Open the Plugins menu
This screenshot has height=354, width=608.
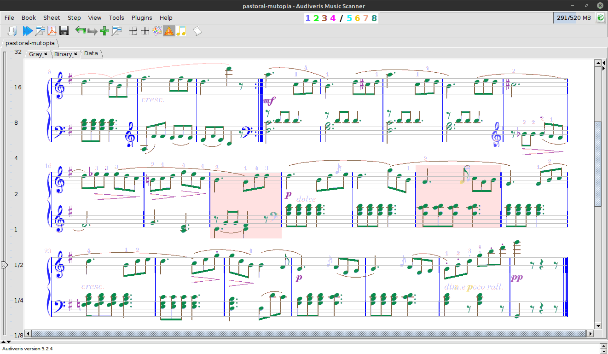pos(141,17)
